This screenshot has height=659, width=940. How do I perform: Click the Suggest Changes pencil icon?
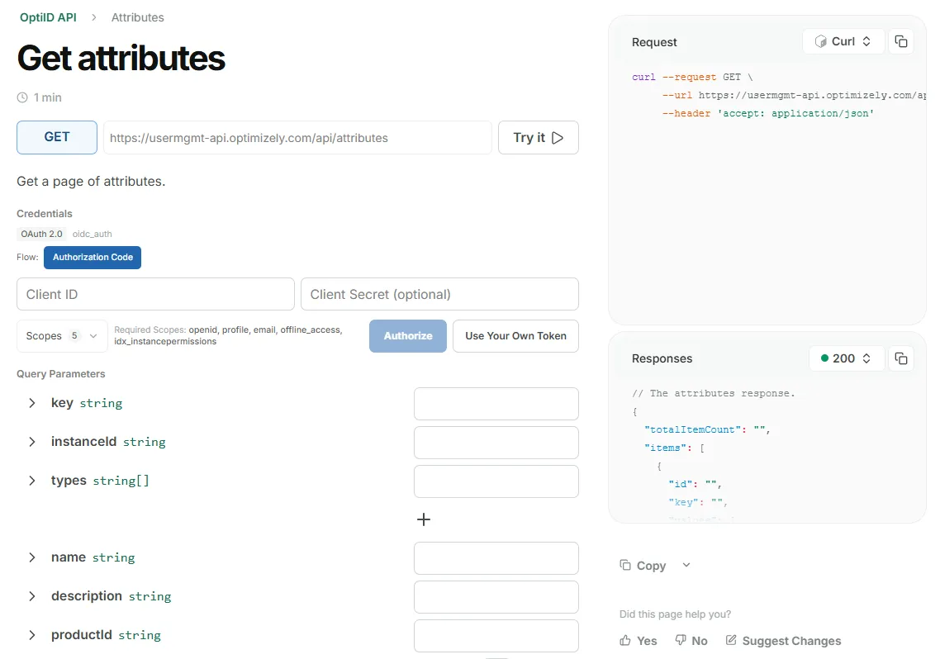[x=731, y=640]
